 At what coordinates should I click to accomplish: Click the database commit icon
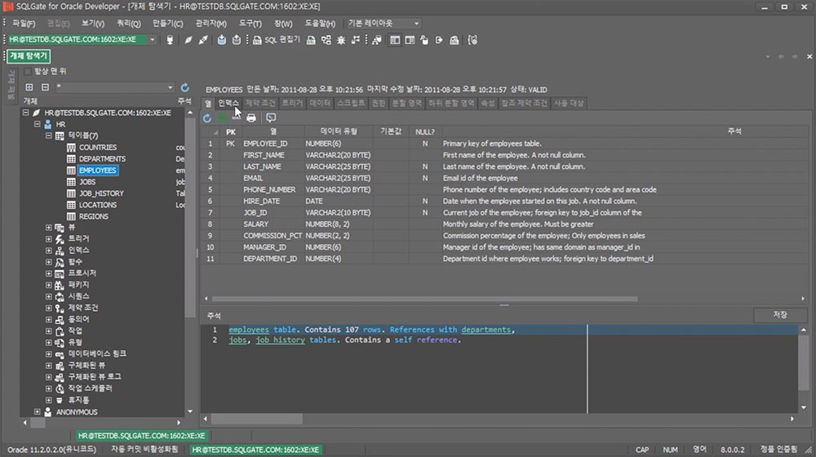point(222,40)
